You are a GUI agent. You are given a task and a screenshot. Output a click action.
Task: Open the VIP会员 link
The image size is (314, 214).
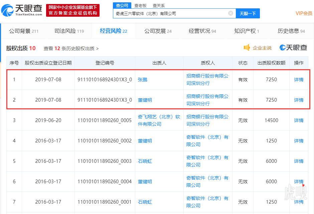pos(304,13)
